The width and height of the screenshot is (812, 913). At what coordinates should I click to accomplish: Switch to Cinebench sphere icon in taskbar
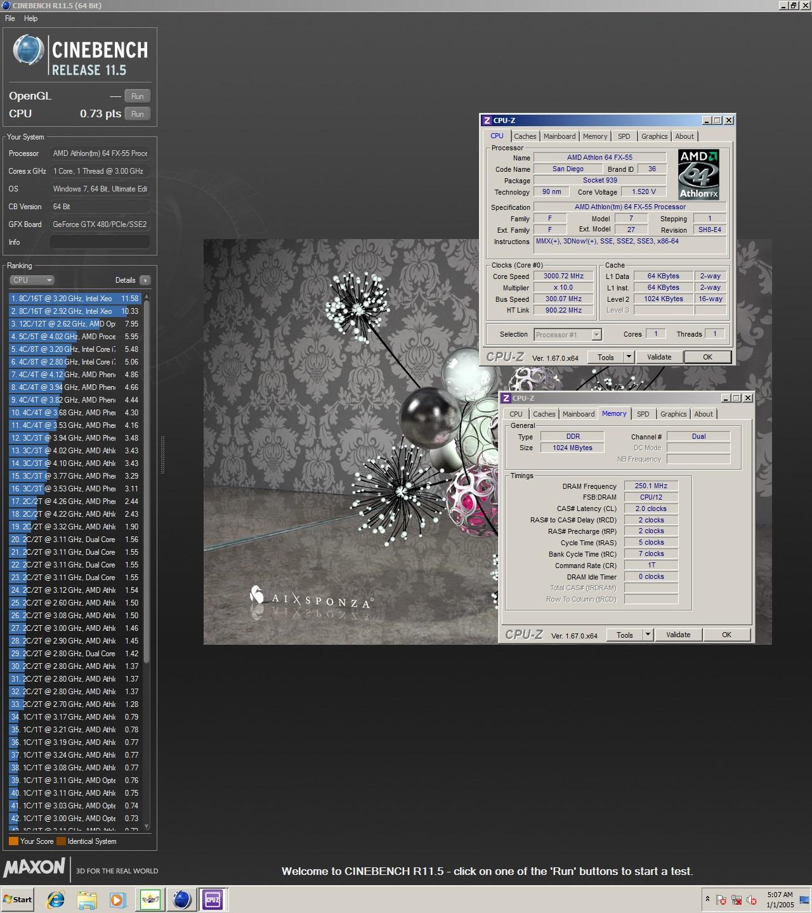click(181, 899)
